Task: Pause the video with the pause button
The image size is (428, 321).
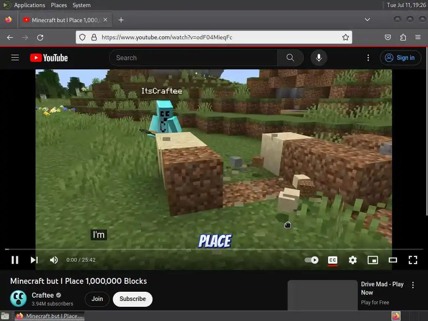Action: pos(15,260)
